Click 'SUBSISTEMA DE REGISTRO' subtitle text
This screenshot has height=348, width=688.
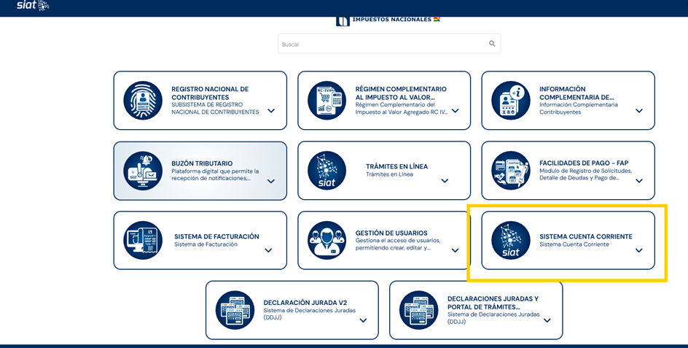tap(207, 104)
